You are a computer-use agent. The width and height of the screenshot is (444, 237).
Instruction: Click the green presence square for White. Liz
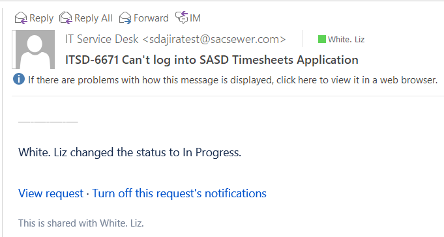(x=322, y=39)
